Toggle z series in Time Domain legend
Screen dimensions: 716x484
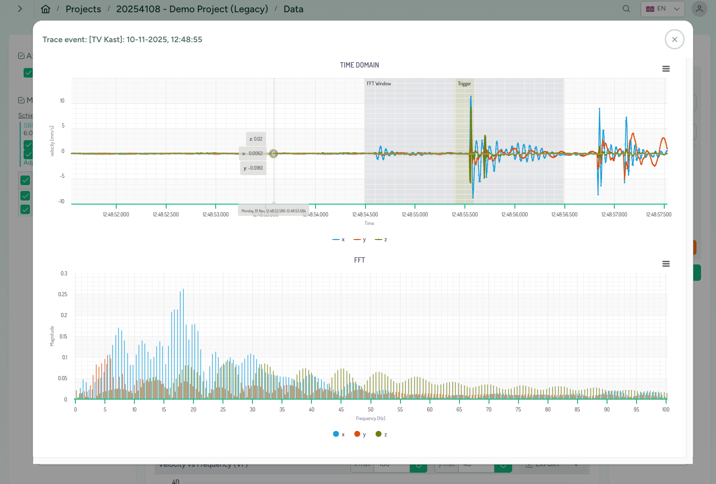pos(381,240)
